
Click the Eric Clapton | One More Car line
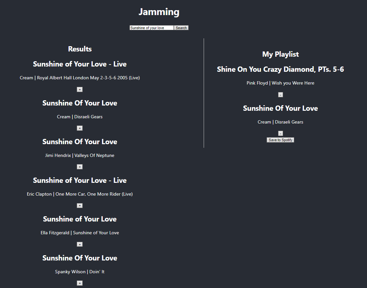click(80, 194)
